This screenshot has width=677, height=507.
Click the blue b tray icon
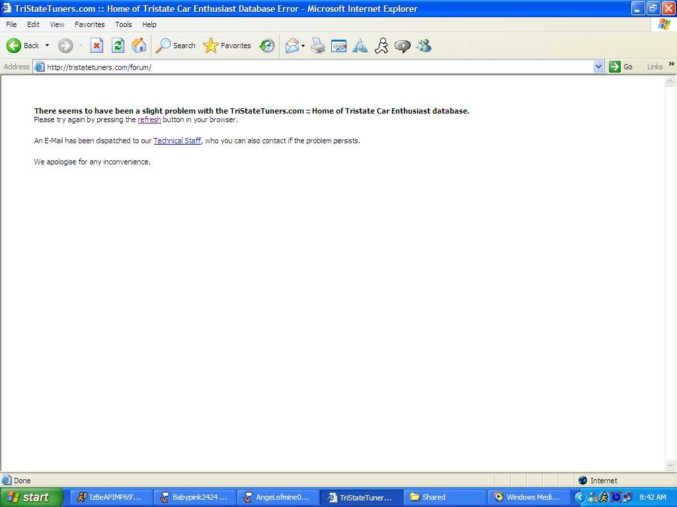coord(616,498)
